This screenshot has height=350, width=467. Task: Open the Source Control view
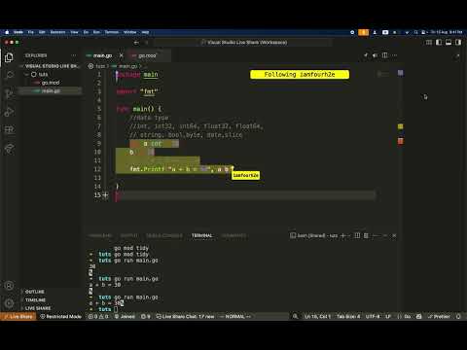coord(9,94)
